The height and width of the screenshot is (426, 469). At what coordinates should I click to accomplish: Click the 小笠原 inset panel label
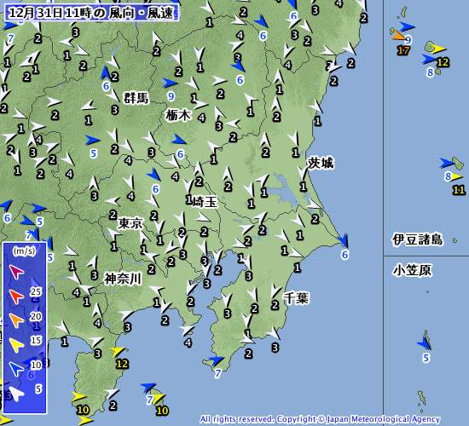coord(412,271)
